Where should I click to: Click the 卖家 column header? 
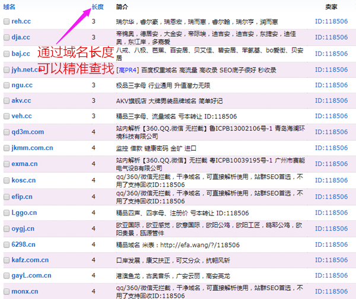332,7
